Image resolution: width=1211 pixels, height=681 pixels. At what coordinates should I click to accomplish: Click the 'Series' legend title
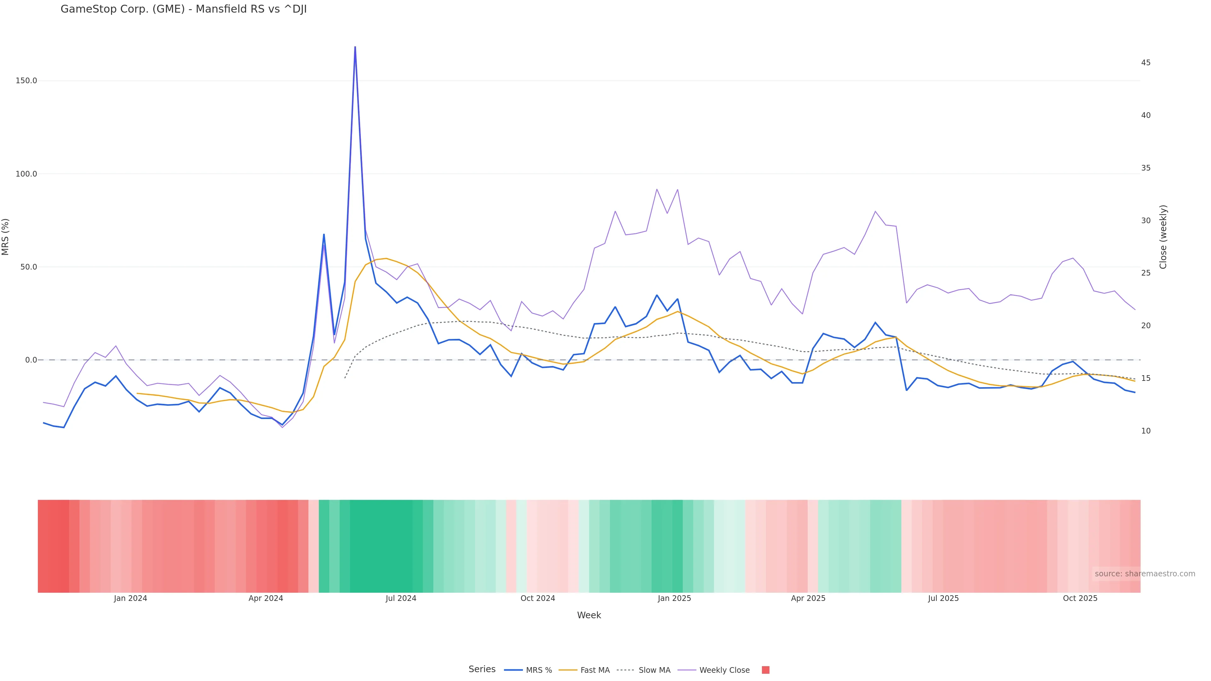tap(482, 669)
